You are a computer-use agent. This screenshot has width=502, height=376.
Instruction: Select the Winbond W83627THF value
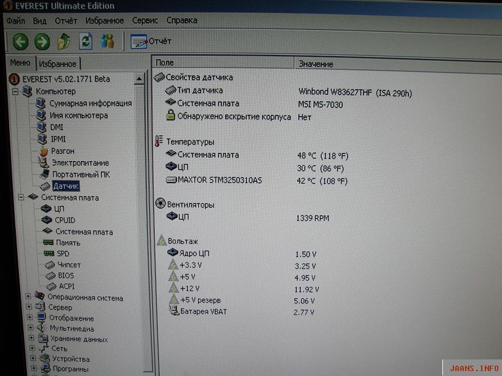pos(355,93)
